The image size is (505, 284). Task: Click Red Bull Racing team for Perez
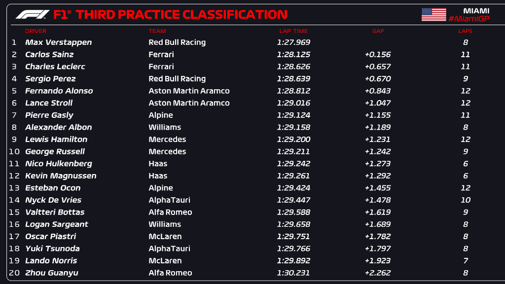coord(177,78)
